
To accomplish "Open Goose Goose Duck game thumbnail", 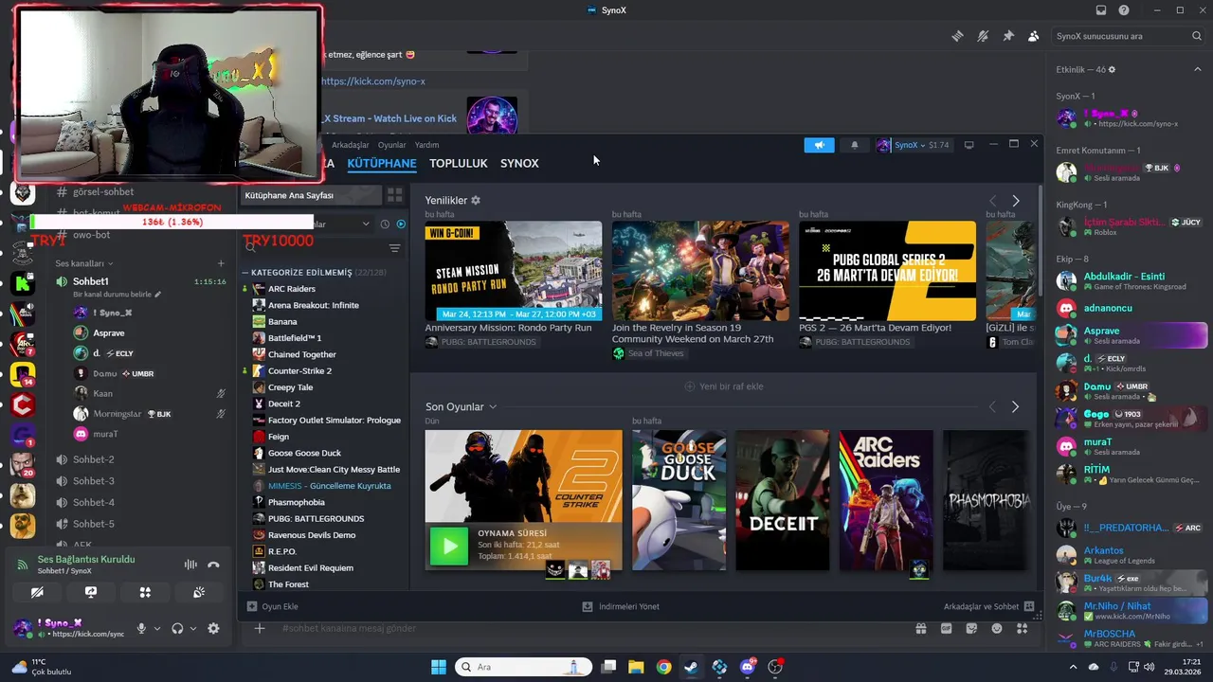I will point(679,500).
